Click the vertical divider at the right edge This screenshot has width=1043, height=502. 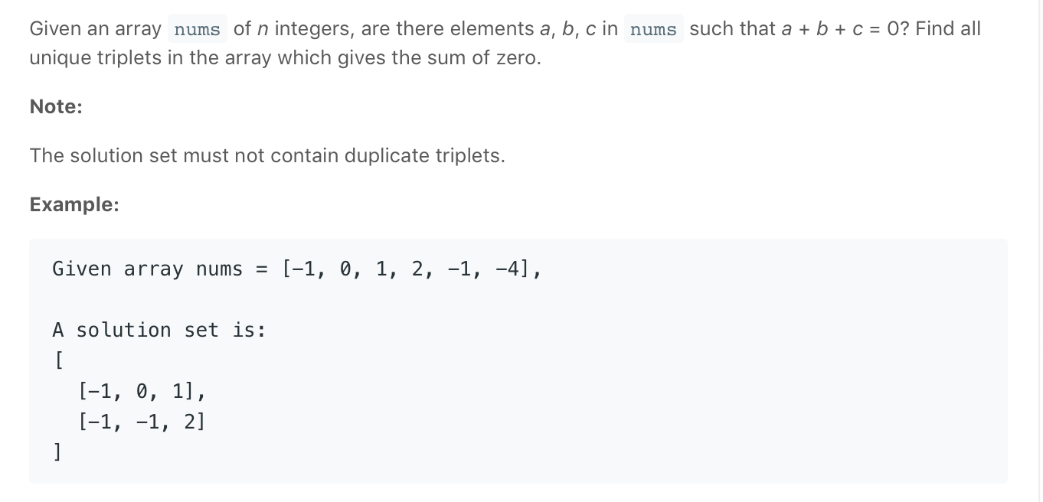click(x=1039, y=251)
